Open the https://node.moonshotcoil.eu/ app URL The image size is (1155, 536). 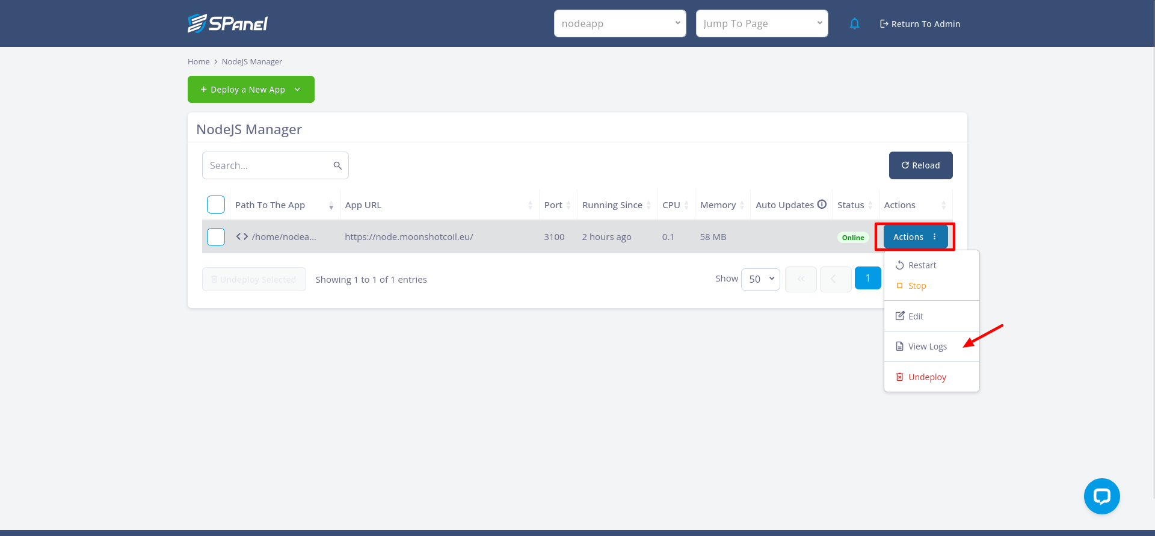409,237
